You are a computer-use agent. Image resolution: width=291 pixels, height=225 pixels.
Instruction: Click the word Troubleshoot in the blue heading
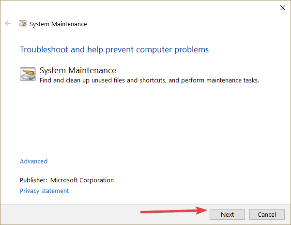pyautogui.click(x=44, y=49)
